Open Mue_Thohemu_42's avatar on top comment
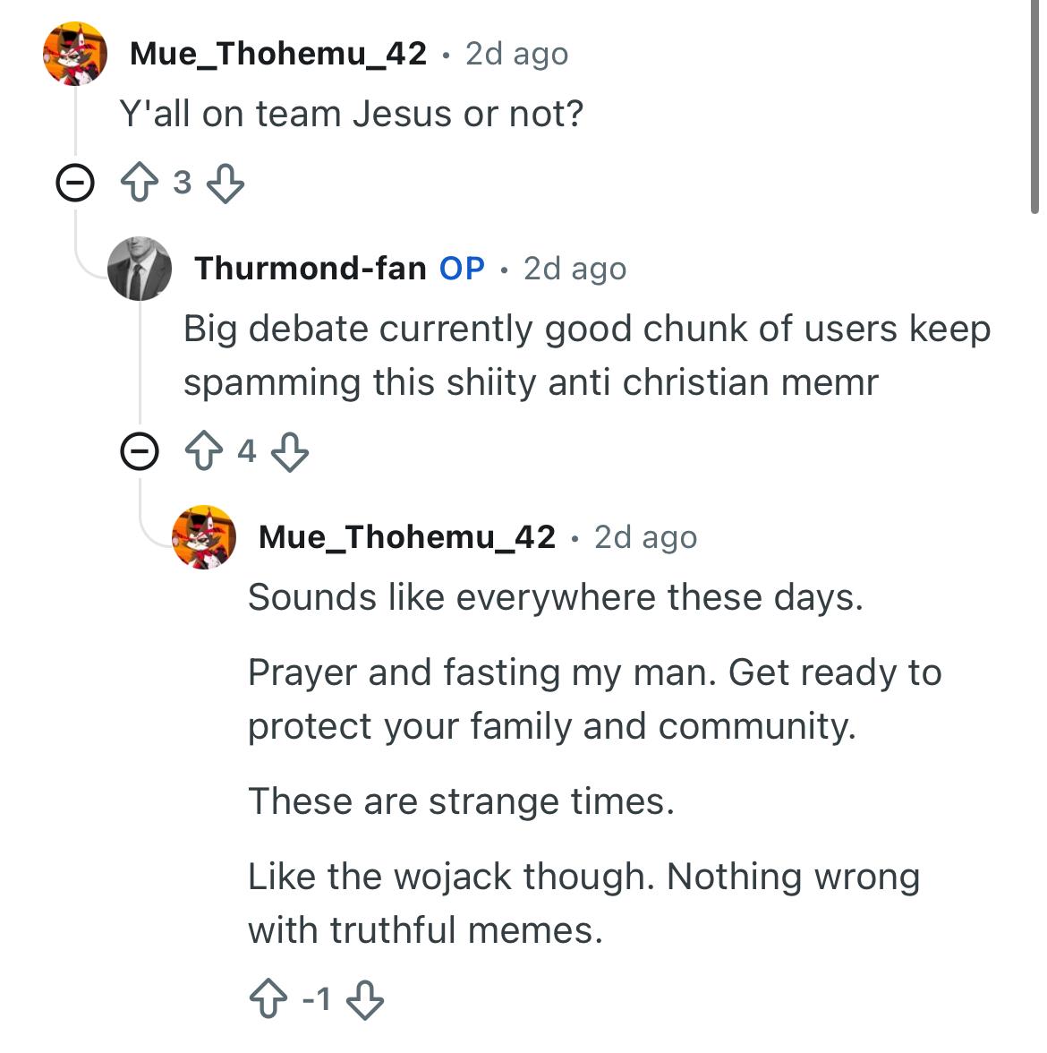Image resolution: width=1047 pixels, height=1053 pixels. (x=75, y=54)
